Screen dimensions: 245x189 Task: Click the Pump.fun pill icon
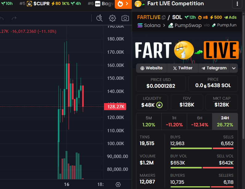214,25
